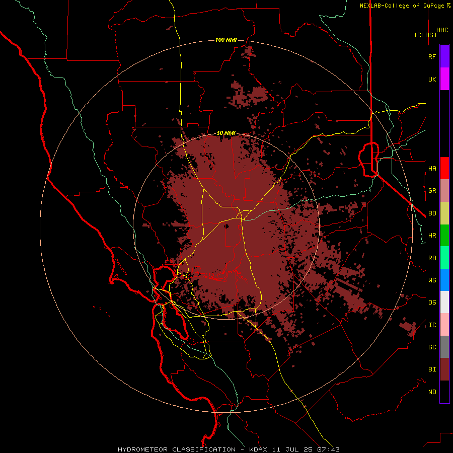
Task: Click the GC legend label
Action: (432, 347)
